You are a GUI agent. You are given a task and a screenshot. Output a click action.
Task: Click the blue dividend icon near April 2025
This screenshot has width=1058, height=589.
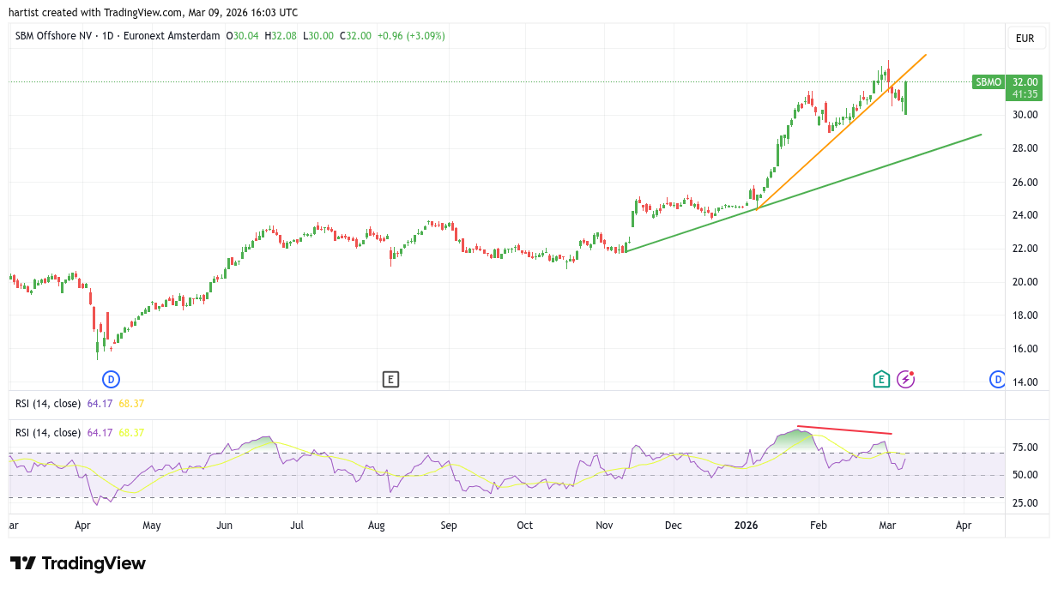click(x=110, y=379)
